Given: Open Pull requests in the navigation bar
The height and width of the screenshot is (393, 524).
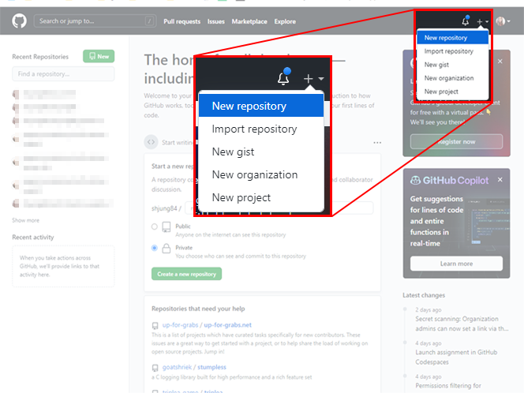Looking at the screenshot, I should [x=182, y=21].
